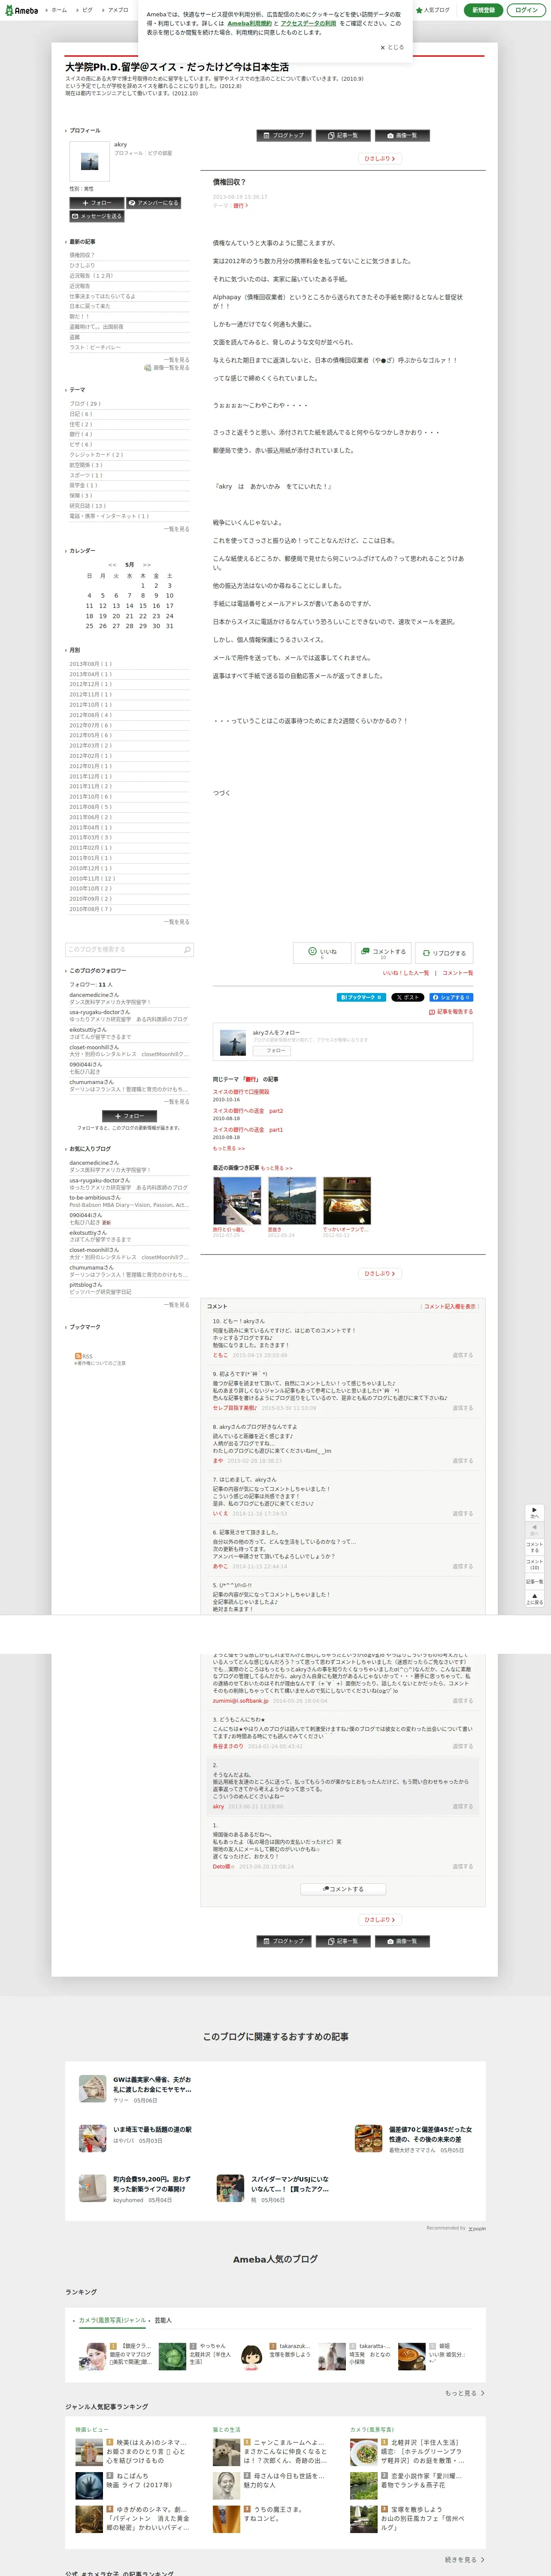Open the コメント一覧 link
Image resolution: width=551 pixels, height=2576 pixels.
coord(458,973)
